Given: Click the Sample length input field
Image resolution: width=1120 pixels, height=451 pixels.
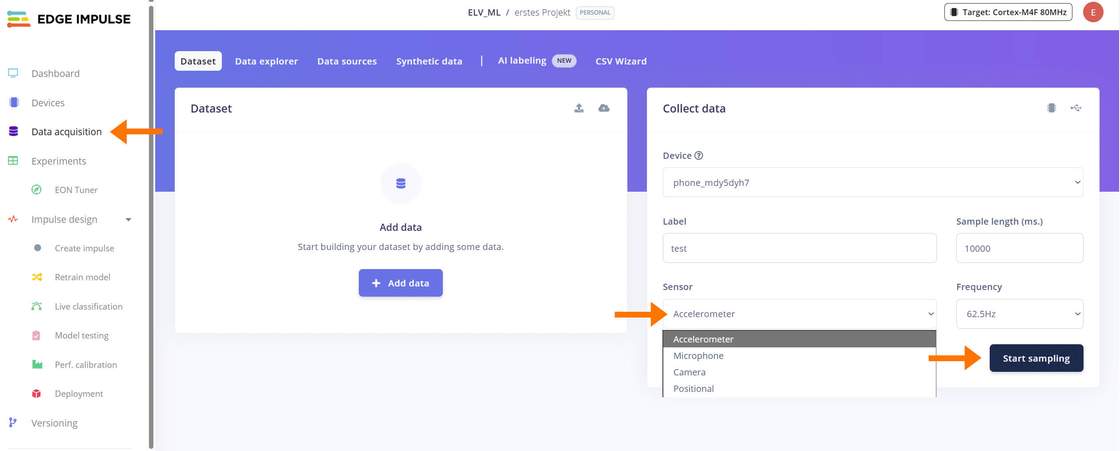Looking at the screenshot, I should click(x=1020, y=248).
